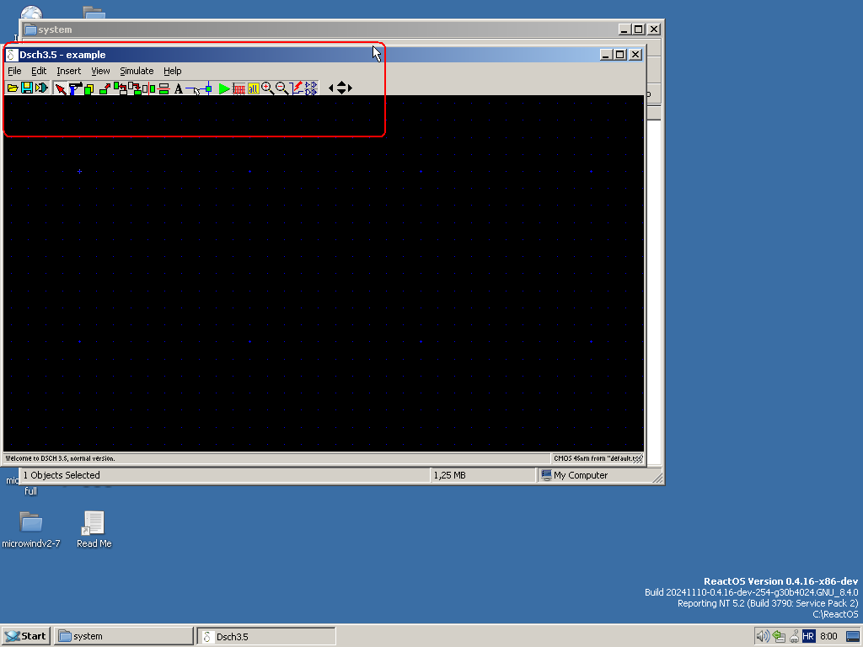863x647 pixels.
Task: Click the 'Welcome to DSCH 3.5' status text
Action: click(60, 458)
